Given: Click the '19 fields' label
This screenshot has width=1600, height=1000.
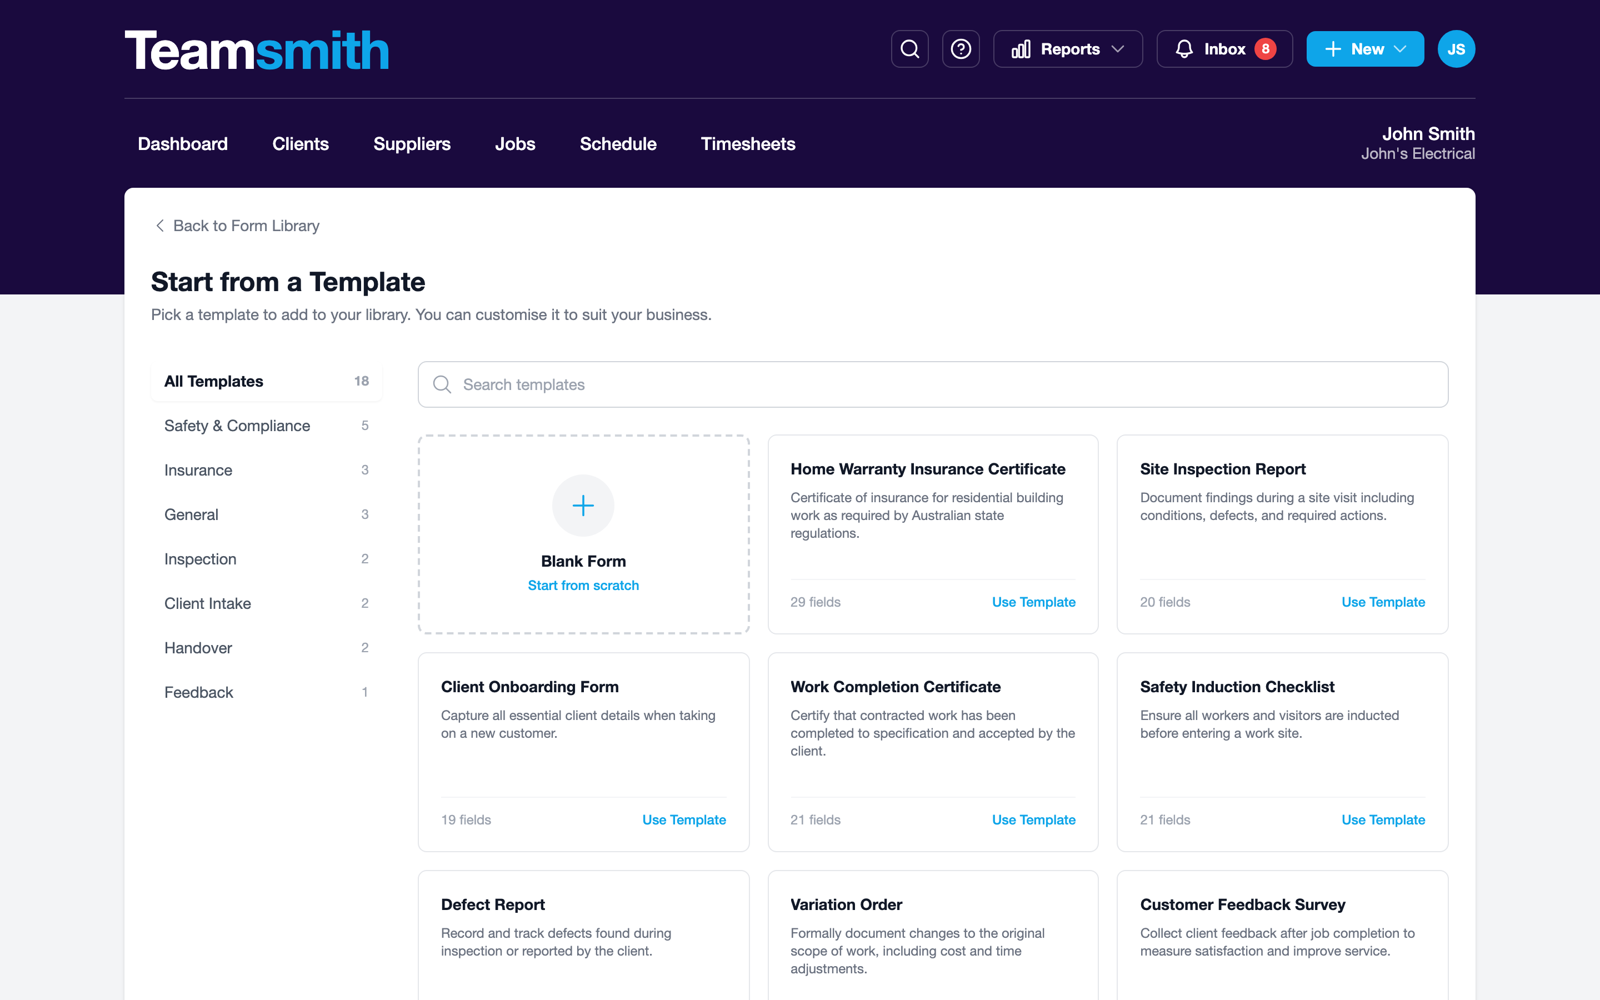Looking at the screenshot, I should point(466,819).
